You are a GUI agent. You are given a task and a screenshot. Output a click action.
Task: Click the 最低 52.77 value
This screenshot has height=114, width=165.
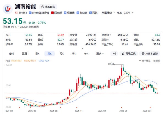pyautogui.click(x=61, y=40)
